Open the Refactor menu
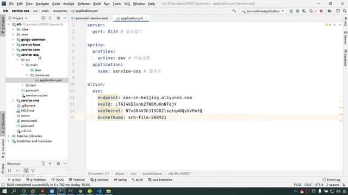The image size is (348, 195). point(84,4)
